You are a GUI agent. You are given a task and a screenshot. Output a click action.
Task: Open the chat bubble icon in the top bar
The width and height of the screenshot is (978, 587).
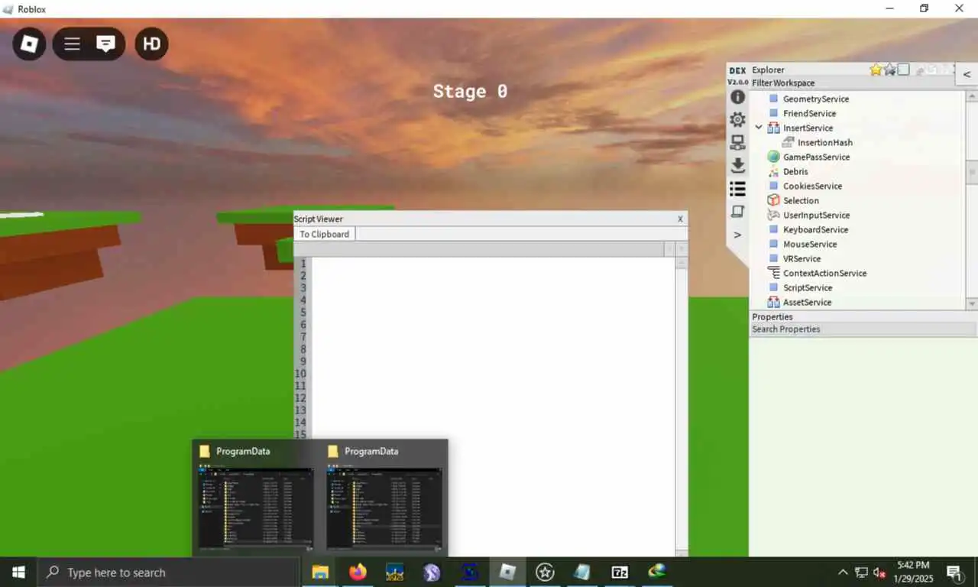tap(105, 44)
